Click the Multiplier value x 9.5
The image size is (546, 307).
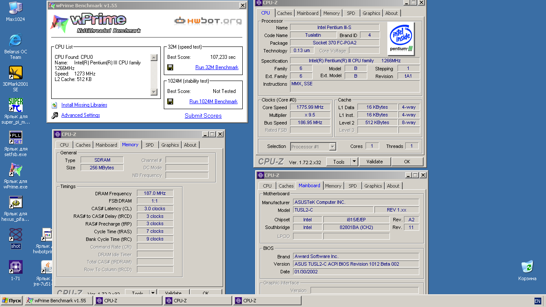click(310, 115)
